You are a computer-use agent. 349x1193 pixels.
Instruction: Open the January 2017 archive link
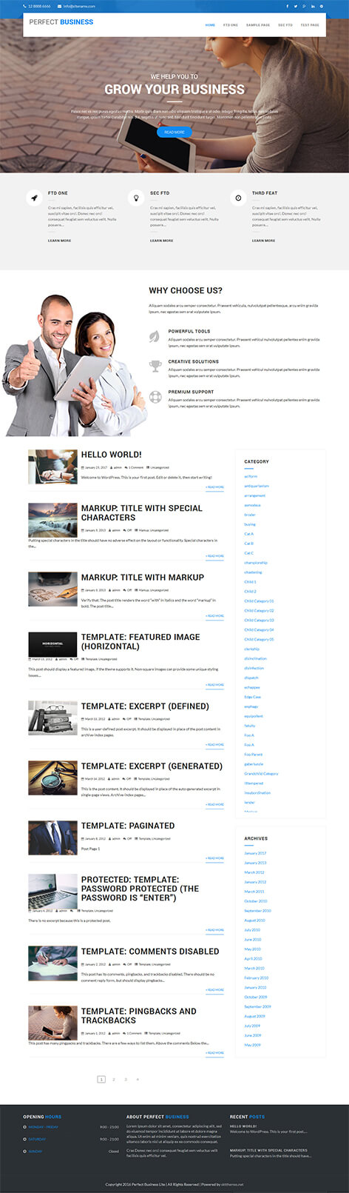pyautogui.click(x=255, y=853)
